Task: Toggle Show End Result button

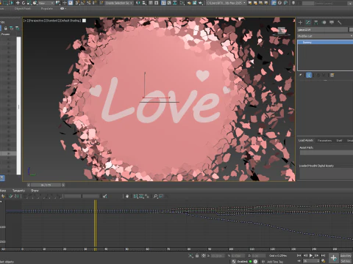Action: (x=309, y=75)
